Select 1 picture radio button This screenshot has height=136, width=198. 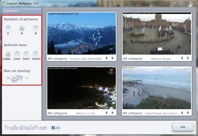coord(8,28)
